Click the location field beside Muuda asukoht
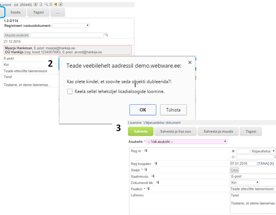This screenshot has height=215, width=276. coord(67,35)
